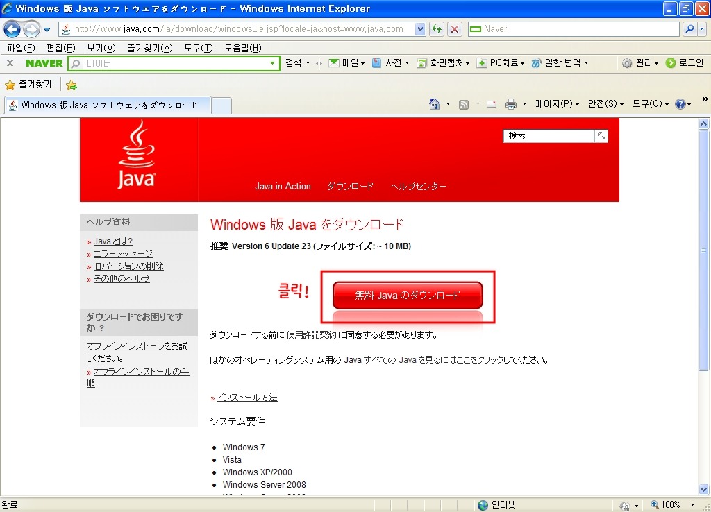Click the add to favorites bar icon
The image size is (711, 512).
[x=72, y=85]
